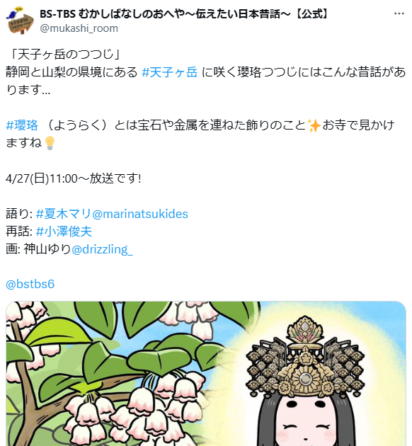Visit the @marinatsukides mention
Image resolution: width=412 pixels, height=446 pixels.
click(x=139, y=214)
